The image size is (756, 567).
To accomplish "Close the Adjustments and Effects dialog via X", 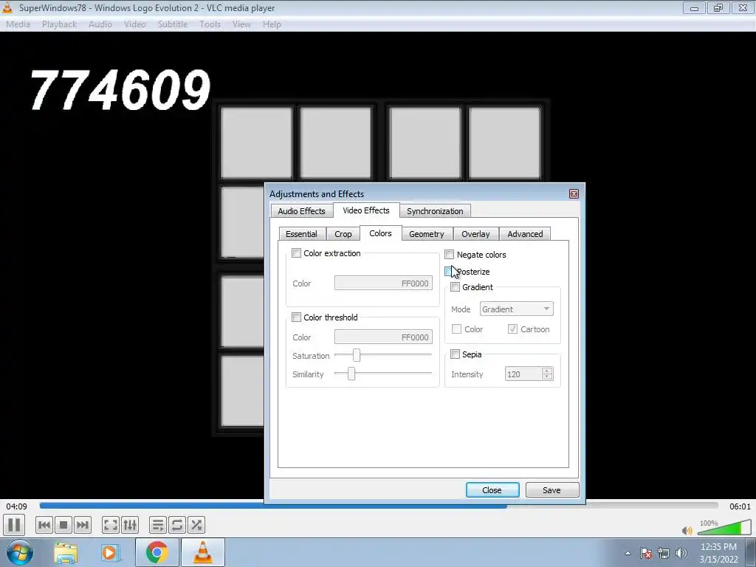I will tap(574, 194).
